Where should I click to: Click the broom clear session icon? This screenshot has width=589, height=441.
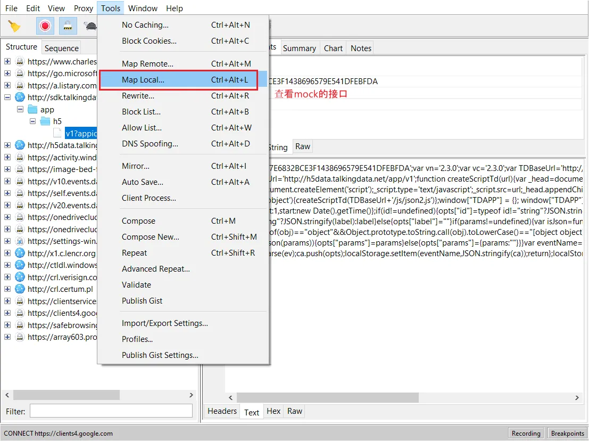coord(14,26)
